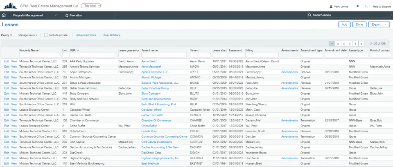Open Perry Levine user profile
This screenshot has width=393, height=167.
point(339,7)
